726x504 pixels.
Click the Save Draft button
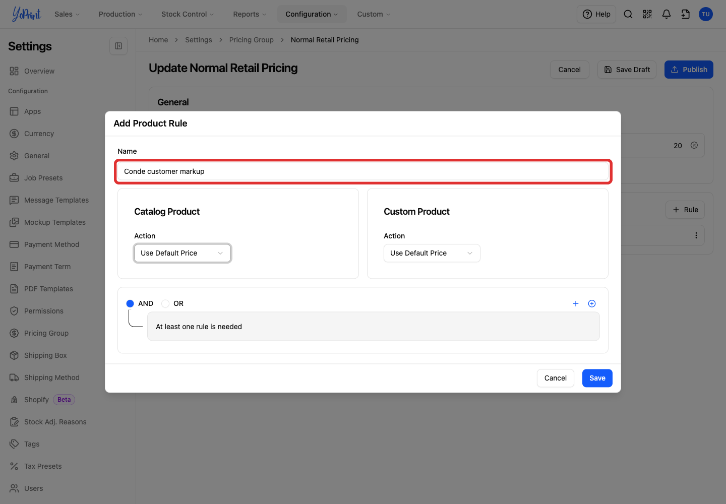pos(627,70)
